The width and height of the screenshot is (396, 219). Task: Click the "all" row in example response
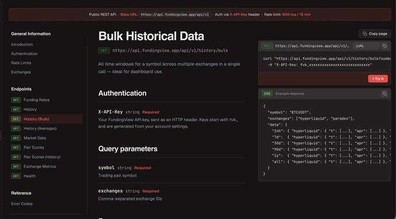331,162
